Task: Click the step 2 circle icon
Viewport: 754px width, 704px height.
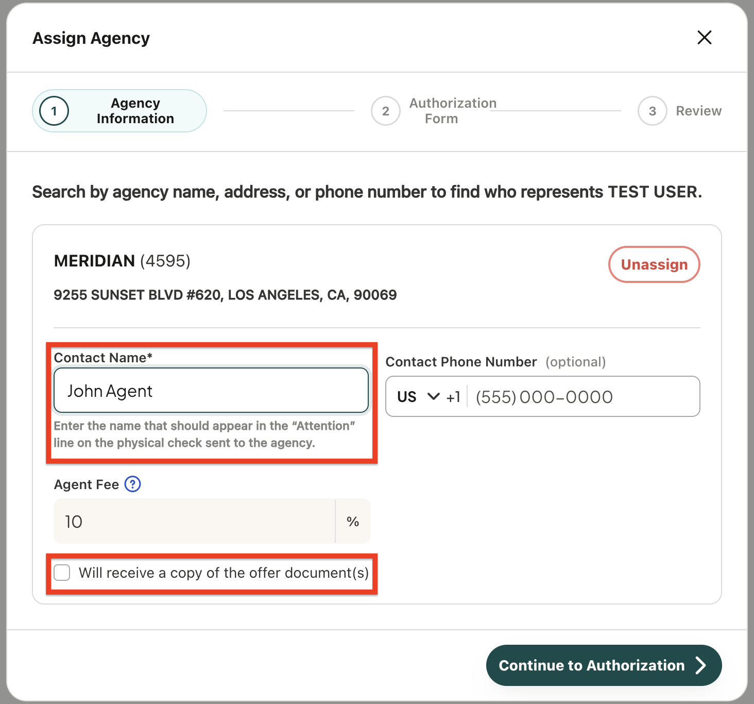Action: (x=386, y=111)
